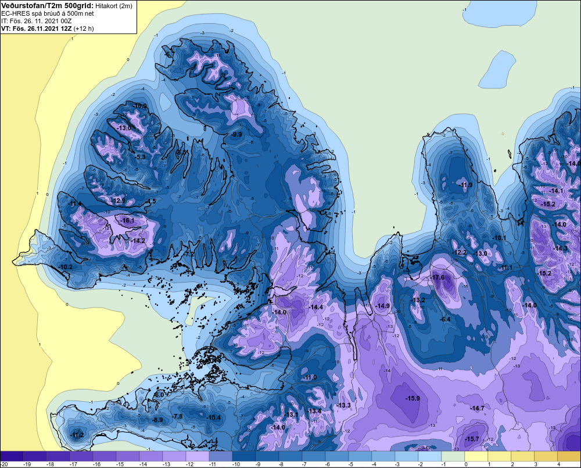Click the -11.0 temperature label

pos(310,377)
